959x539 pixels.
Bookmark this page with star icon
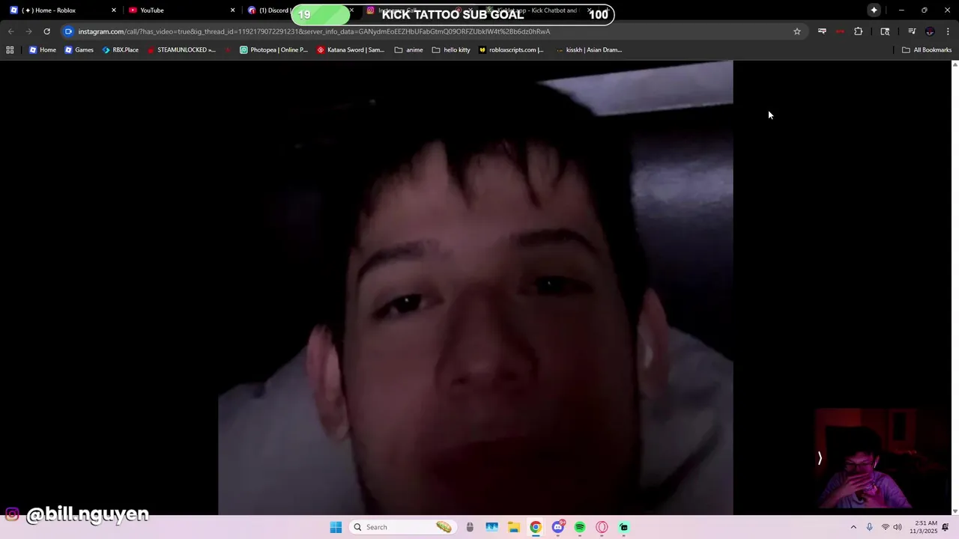click(796, 31)
